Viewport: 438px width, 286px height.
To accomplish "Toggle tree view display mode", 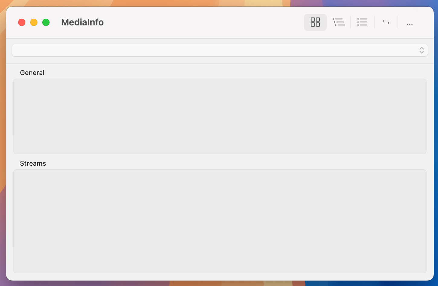I will pos(339,22).
